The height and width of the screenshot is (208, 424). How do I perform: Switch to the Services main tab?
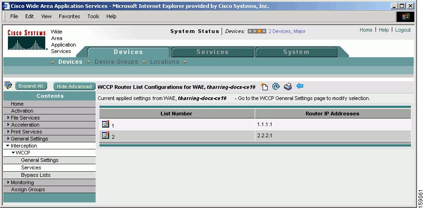(x=213, y=52)
